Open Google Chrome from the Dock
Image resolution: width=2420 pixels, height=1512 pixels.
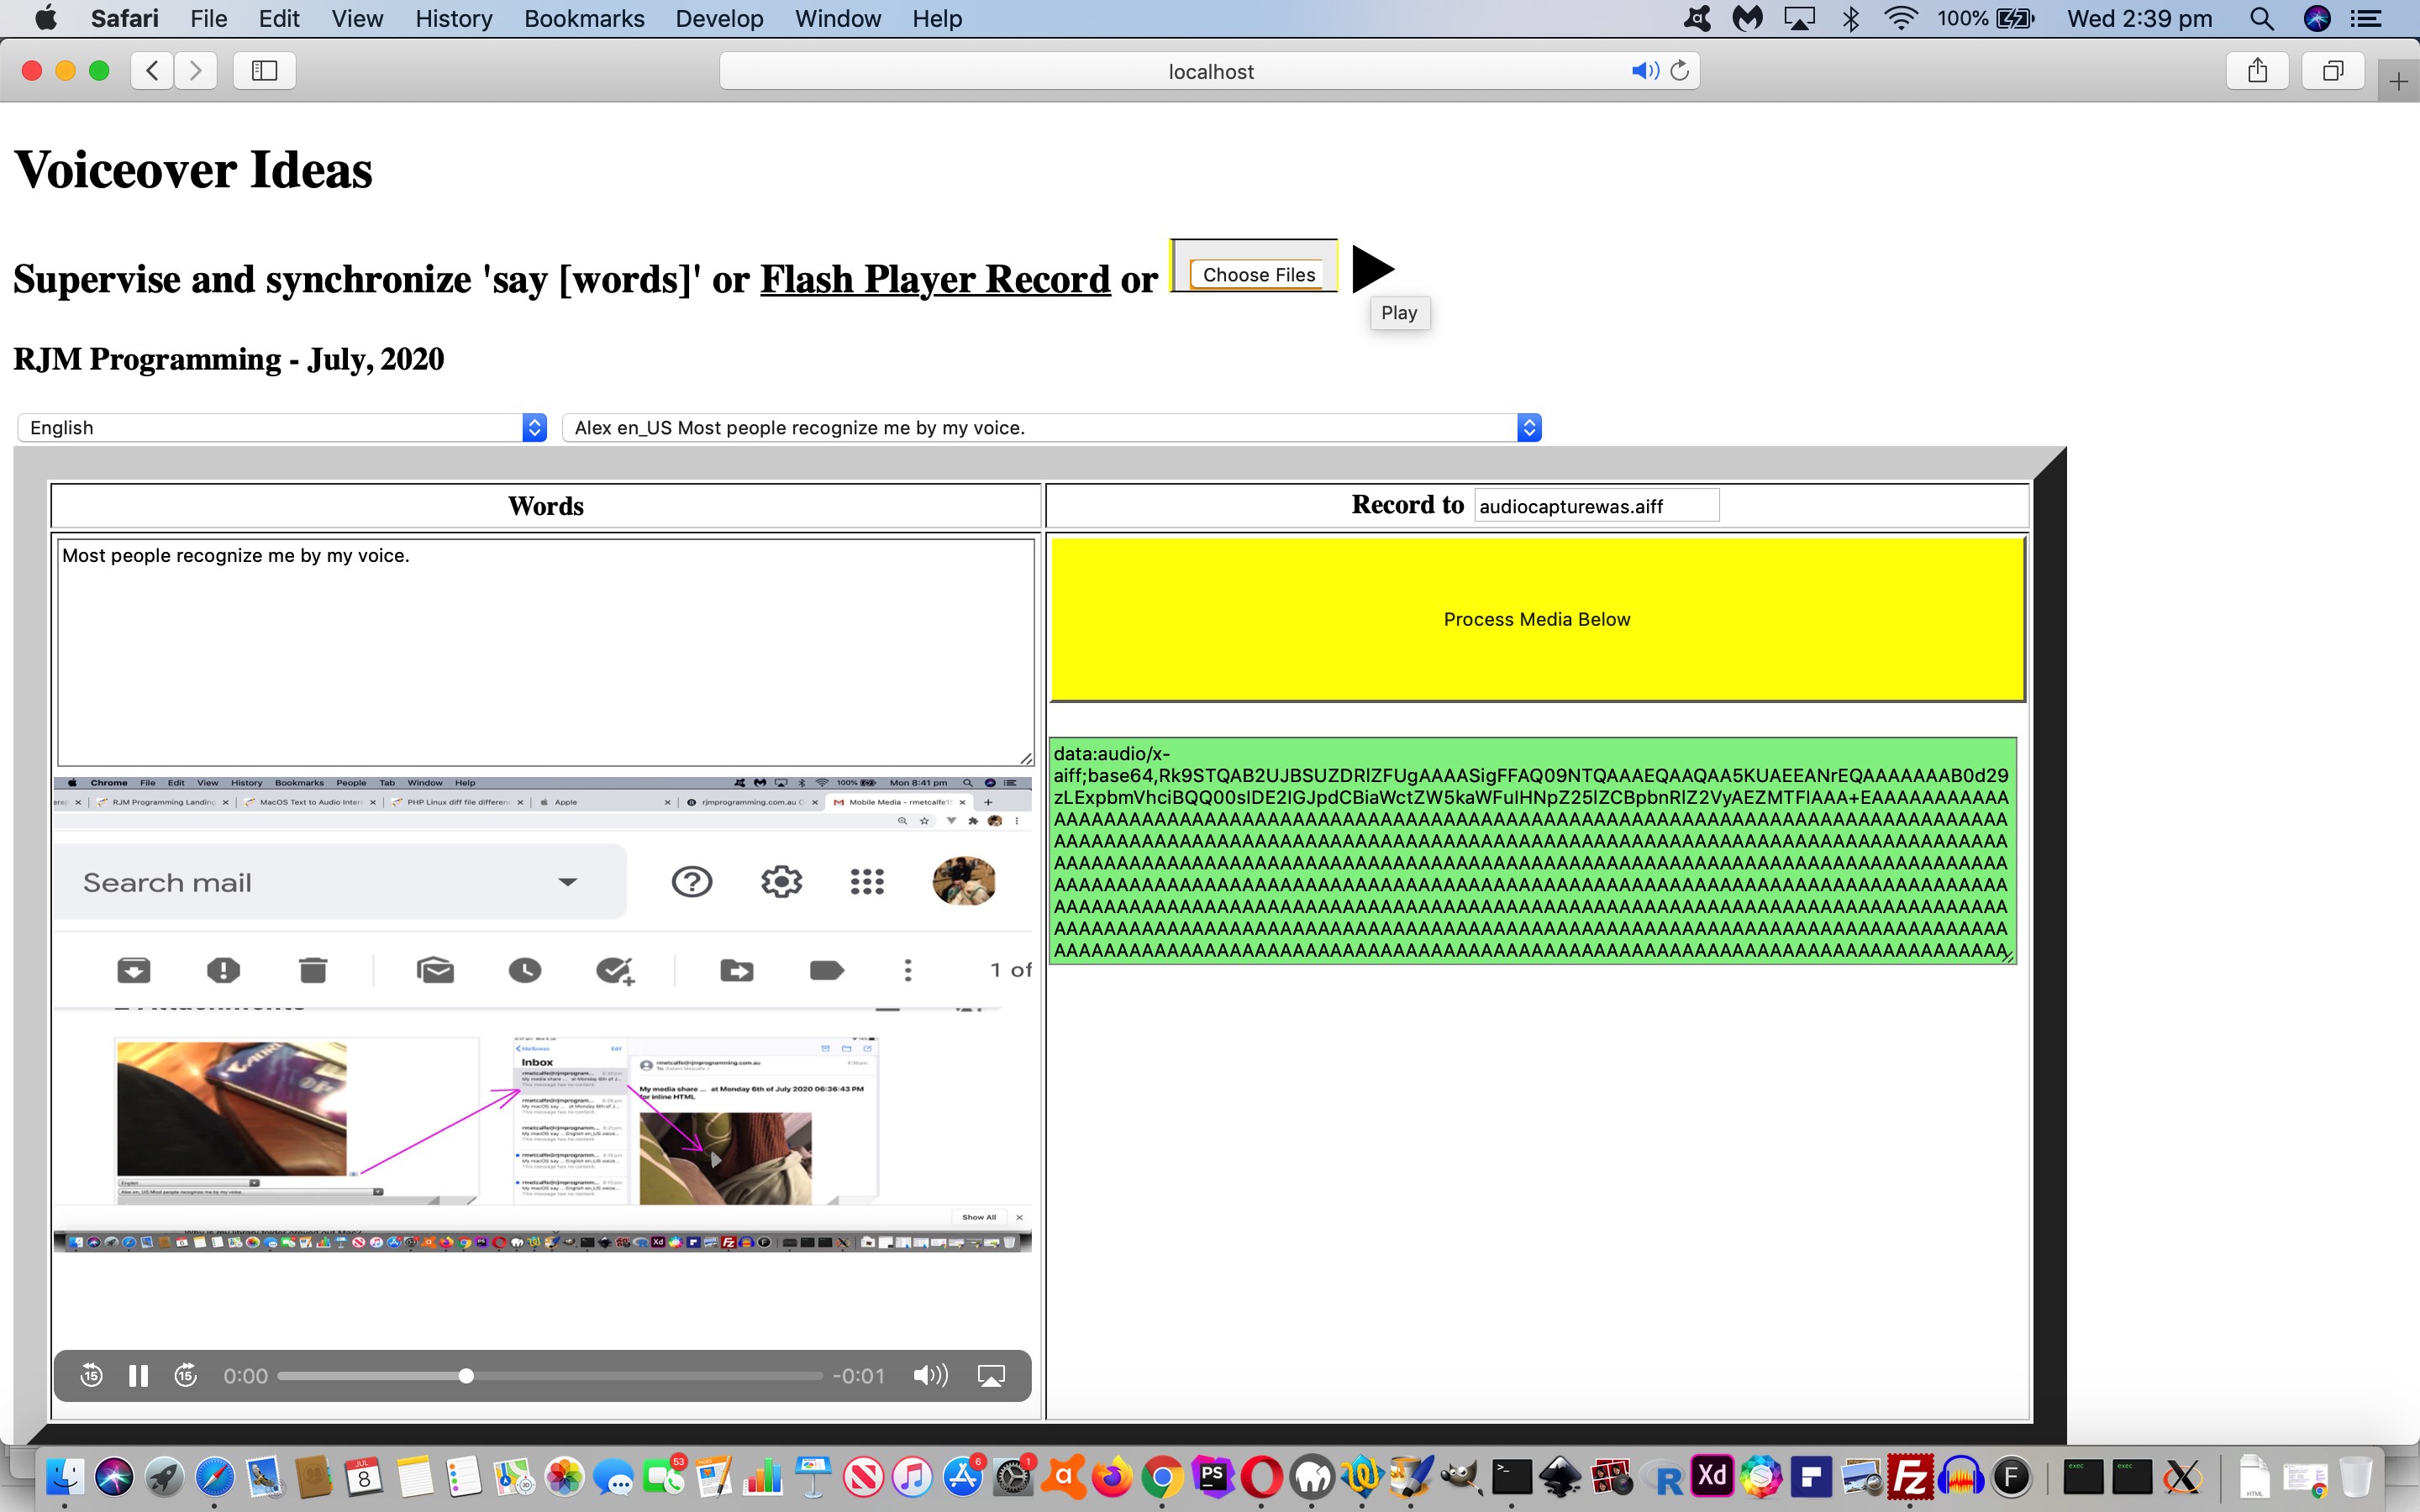[x=1162, y=1476]
